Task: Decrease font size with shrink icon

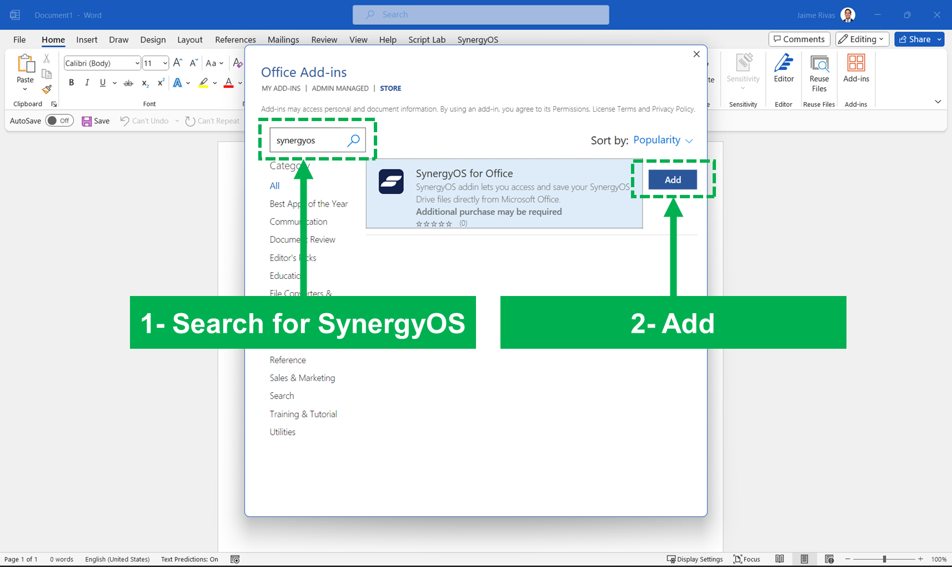Action: tap(193, 63)
